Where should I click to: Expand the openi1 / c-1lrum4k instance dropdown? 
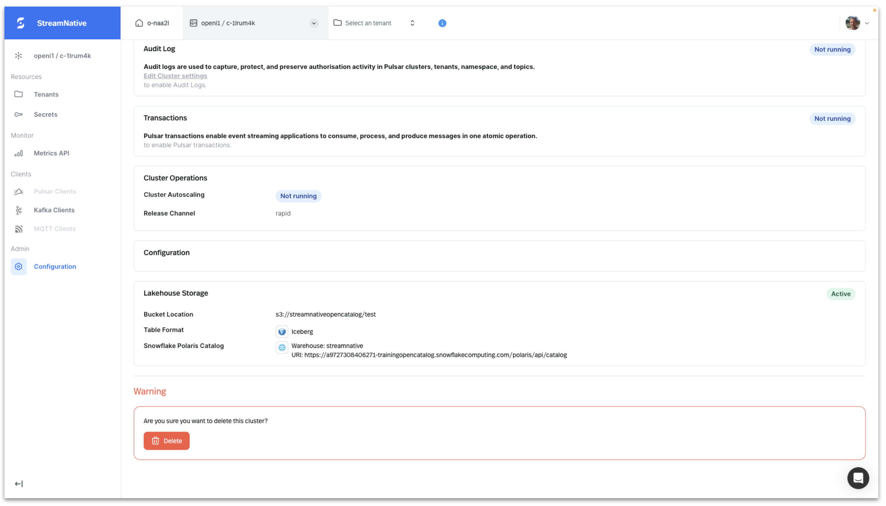pyautogui.click(x=314, y=23)
